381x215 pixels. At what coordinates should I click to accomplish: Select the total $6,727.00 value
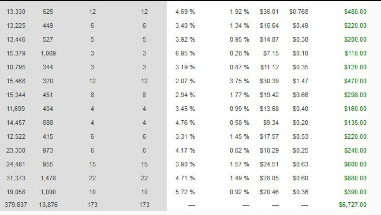(353, 205)
